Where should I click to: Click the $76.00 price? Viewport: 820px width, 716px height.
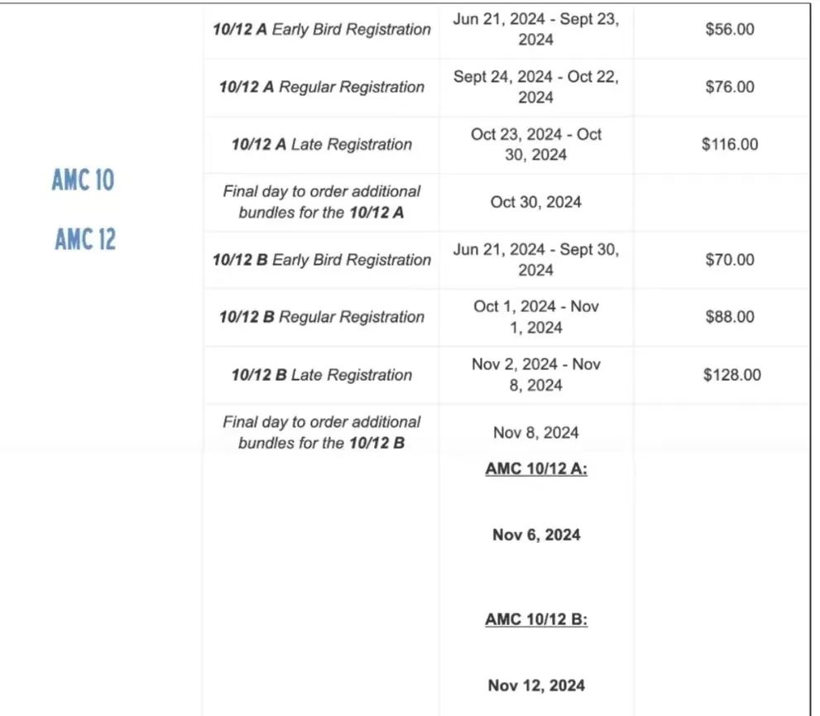click(x=730, y=87)
